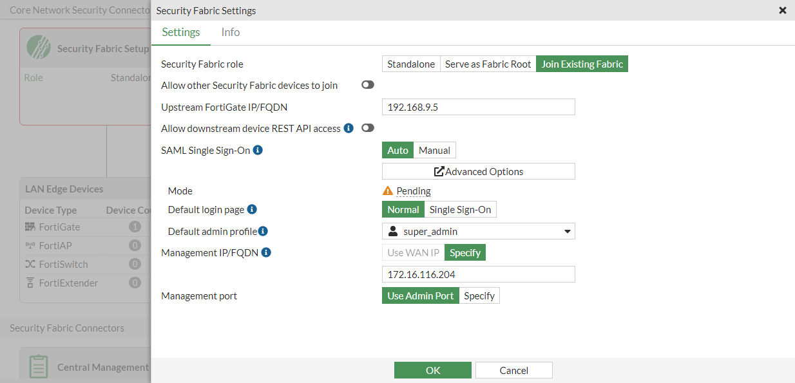Open the Settings tab
Screen dimensions: 795x383
(181, 32)
